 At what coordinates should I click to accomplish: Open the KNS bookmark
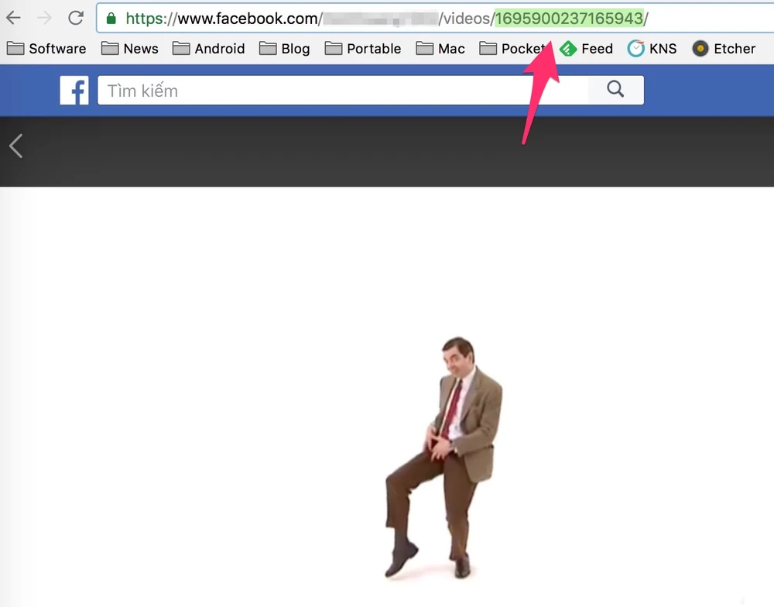tap(652, 49)
